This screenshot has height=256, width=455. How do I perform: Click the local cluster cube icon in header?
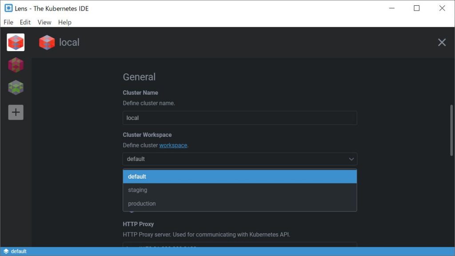47,42
